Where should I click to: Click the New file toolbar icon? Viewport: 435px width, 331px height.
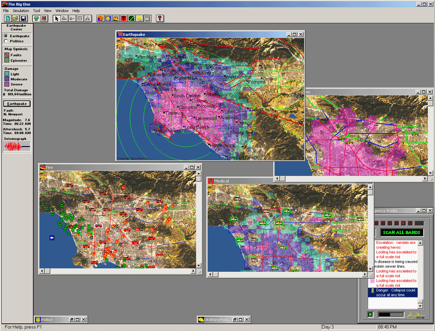(x=8, y=19)
